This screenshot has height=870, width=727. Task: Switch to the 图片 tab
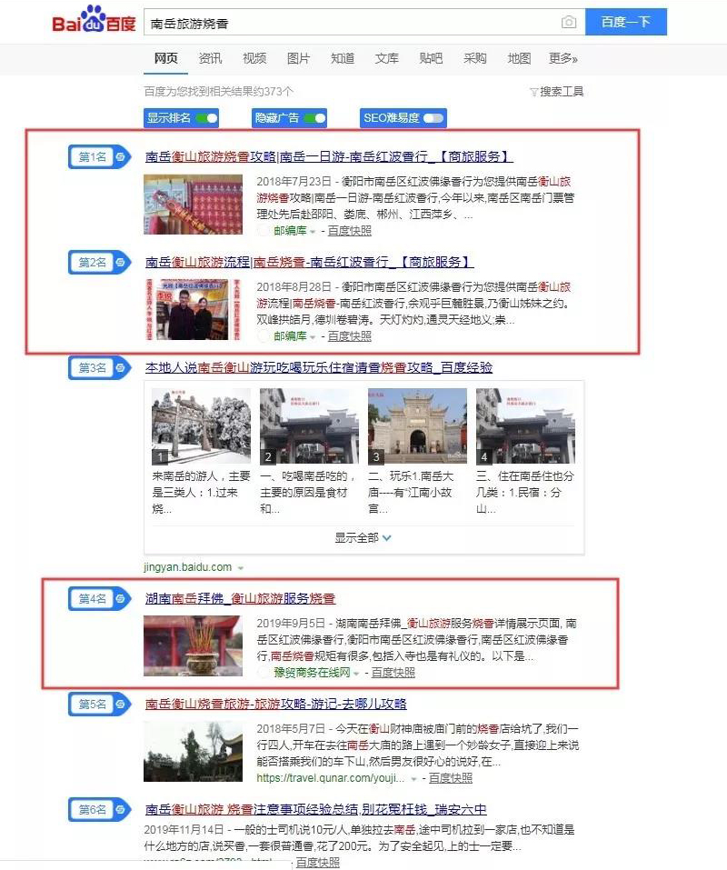pos(298,58)
